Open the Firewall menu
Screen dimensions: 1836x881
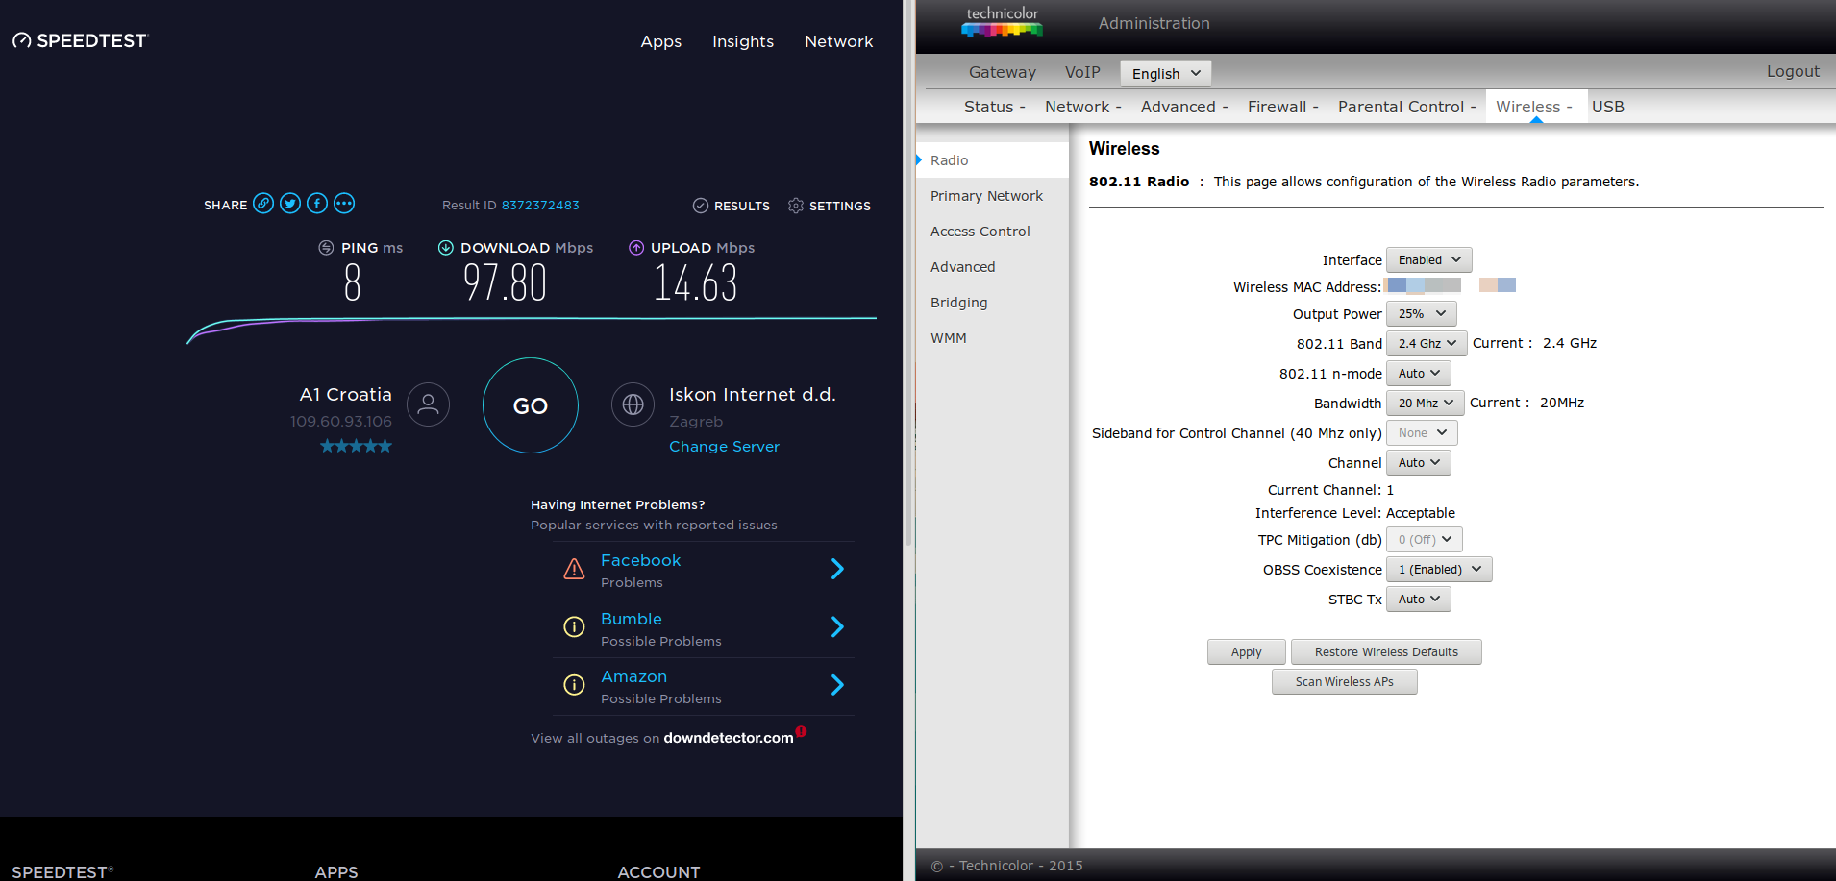(1283, 107)
